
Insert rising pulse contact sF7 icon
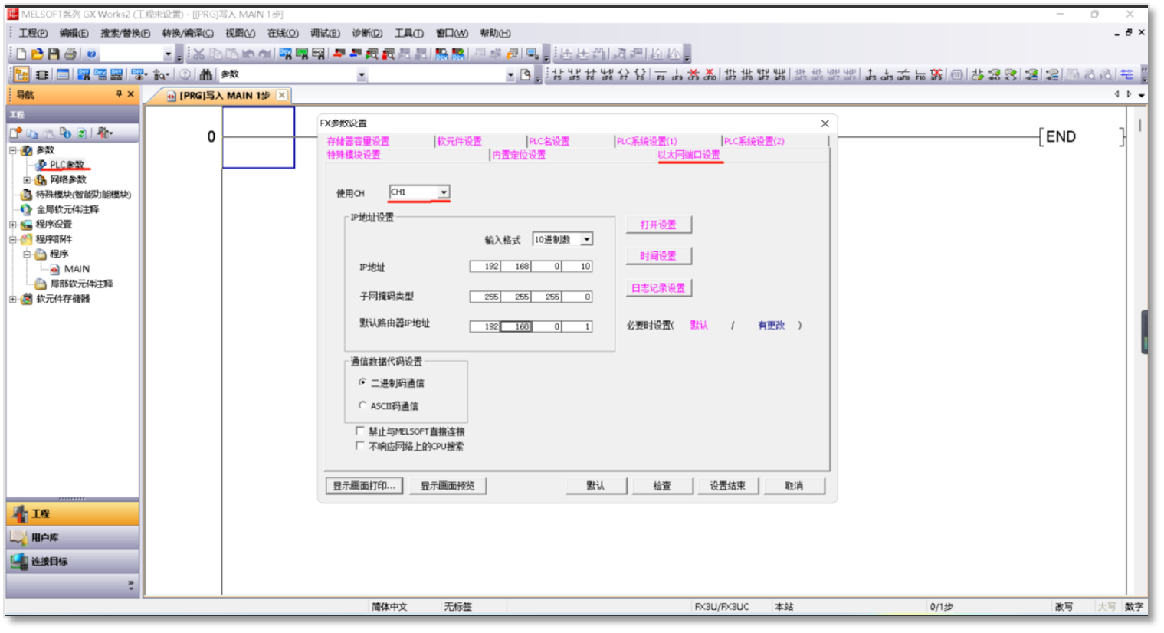click(731, 74)
